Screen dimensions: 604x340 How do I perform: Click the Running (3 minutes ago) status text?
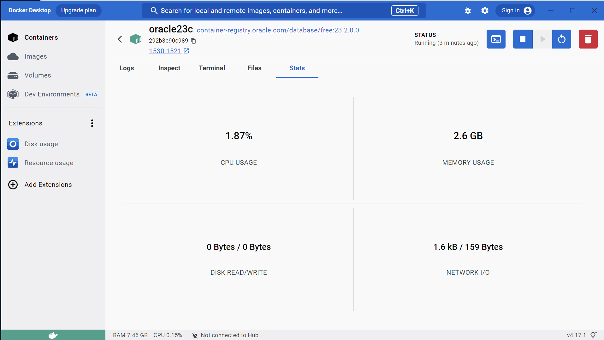(x=447, y=43)
